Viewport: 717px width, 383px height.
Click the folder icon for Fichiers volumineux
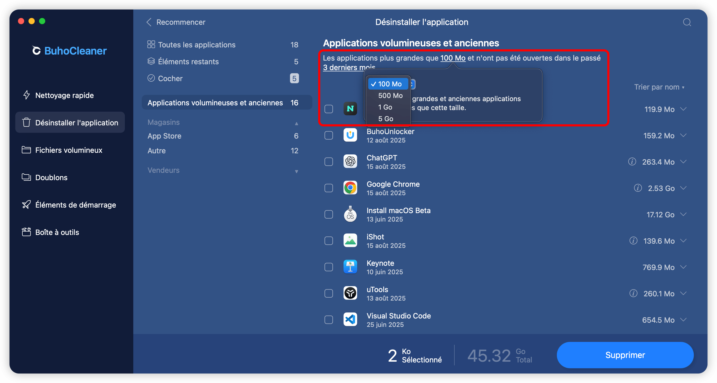(26, 150)
